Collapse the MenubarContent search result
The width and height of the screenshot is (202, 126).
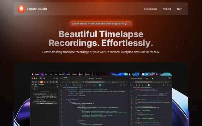pos(32,94)
